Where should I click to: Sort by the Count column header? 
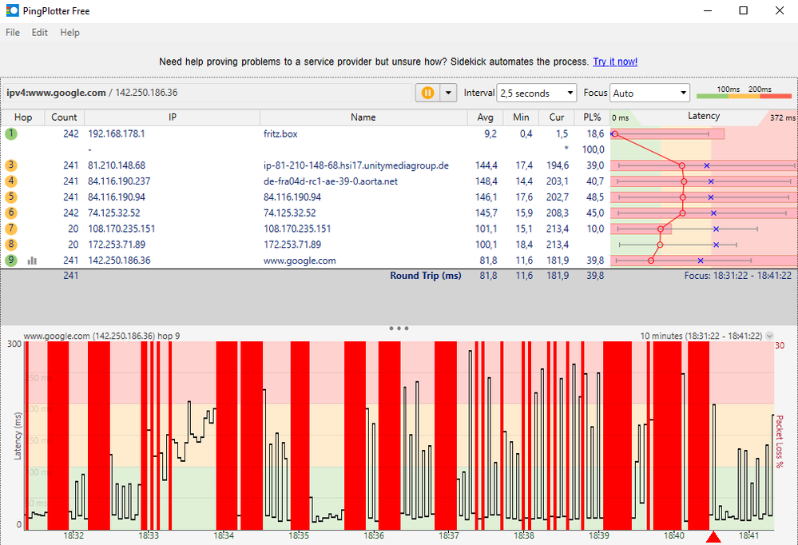pyautogui.click(x=64, y=117)
